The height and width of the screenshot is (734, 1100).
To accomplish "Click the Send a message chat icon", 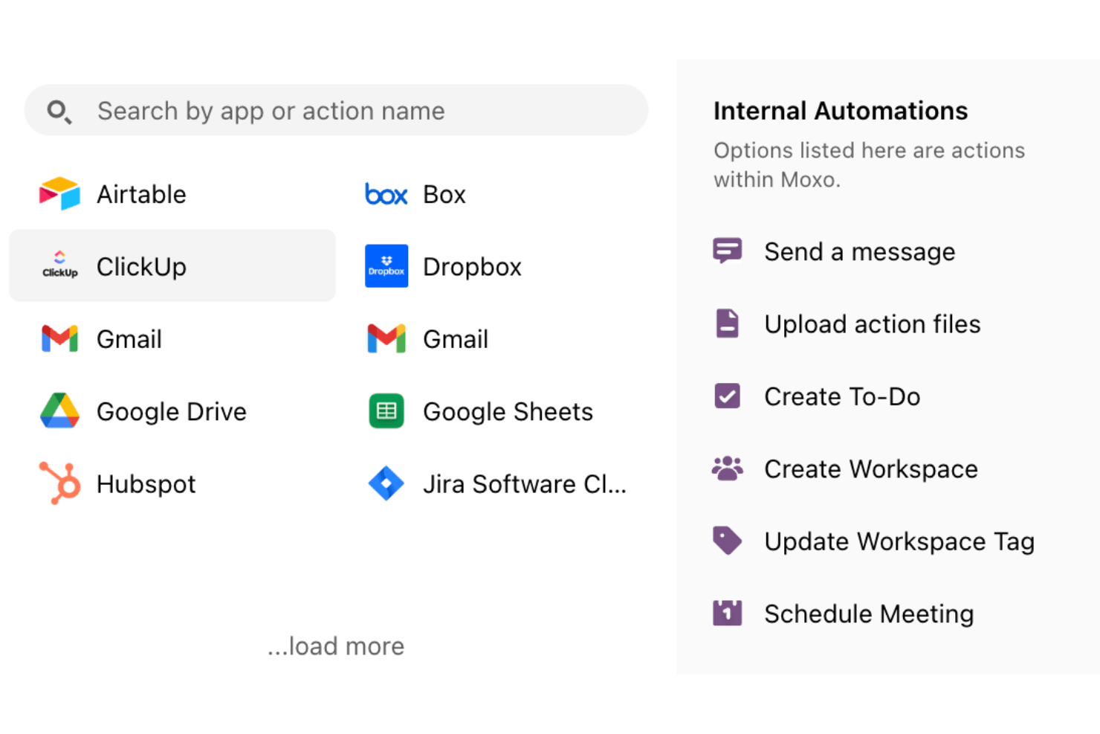I will 728,251.
